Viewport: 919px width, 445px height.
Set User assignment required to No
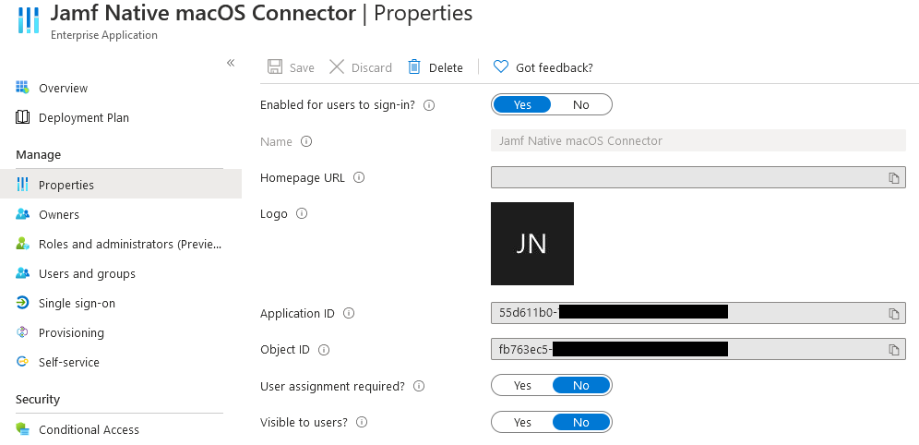click(580, 385)
